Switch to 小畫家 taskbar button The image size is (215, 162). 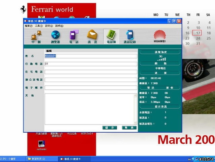click(x=13, y=159)
